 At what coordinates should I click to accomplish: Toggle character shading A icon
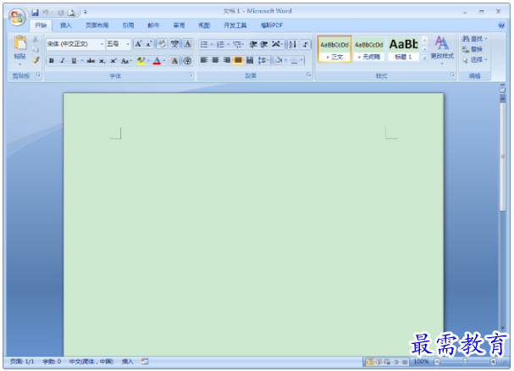(174, 61)
